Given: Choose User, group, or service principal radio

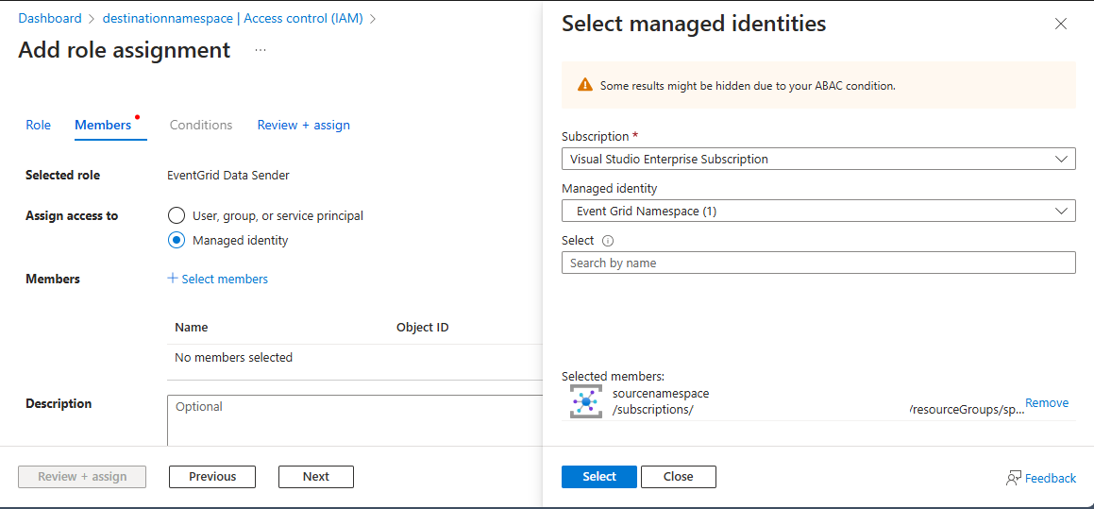Looking at the screenshot, I should tap(177, 215).
